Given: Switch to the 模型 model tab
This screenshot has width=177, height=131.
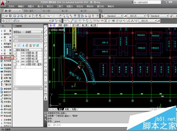Looking at the screenshot, I should 61,109.
